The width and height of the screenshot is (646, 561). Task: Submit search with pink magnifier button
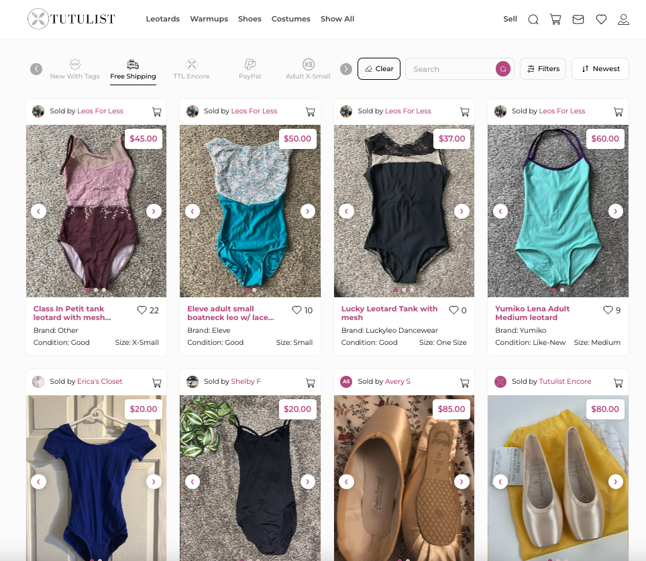click(503, 69)
